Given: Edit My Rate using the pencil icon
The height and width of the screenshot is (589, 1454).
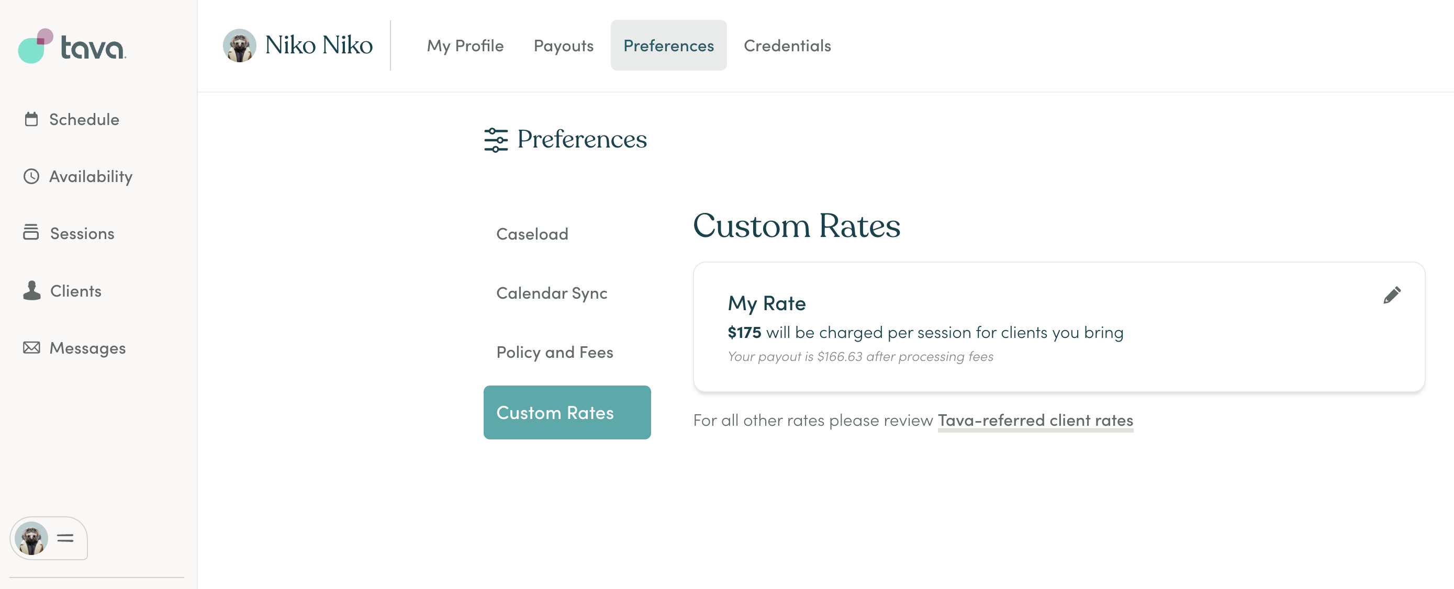Looking at the screenshot, I should [1392, 294].
